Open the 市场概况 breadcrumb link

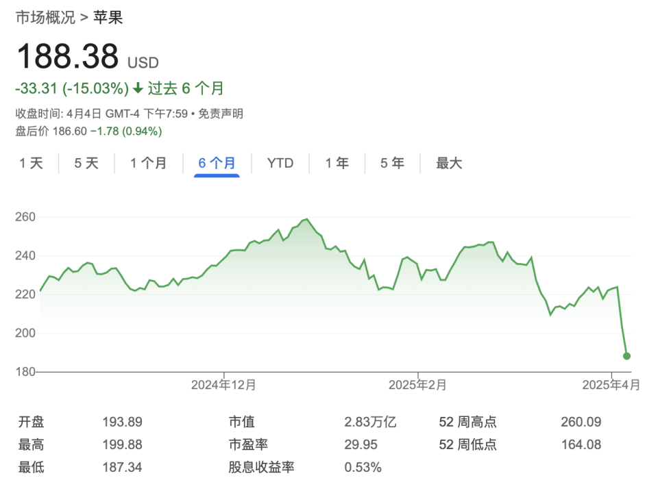point(45,18)
